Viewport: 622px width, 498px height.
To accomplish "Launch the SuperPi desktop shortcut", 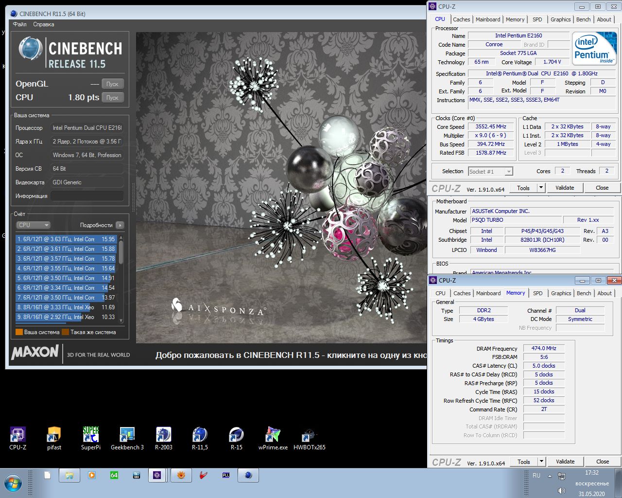I will (91, 438).
